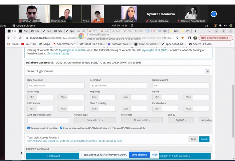This screenshot has width=235, height=161.
Task: Click the notification bell in top bar
Action: [x=132, y=26]
